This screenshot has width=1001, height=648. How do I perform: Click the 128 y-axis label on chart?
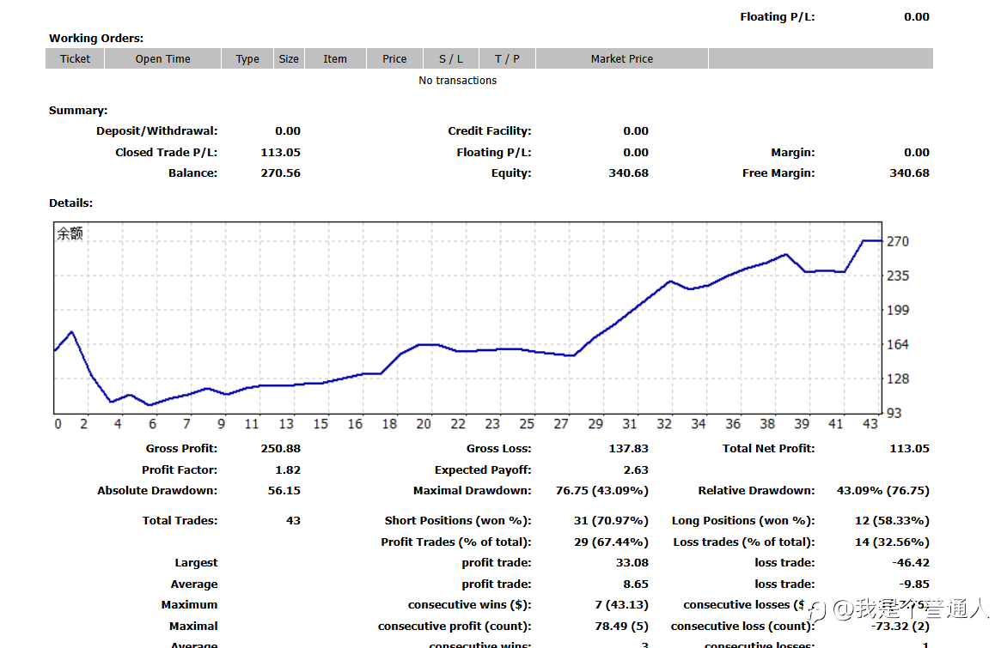click(898, 379)
